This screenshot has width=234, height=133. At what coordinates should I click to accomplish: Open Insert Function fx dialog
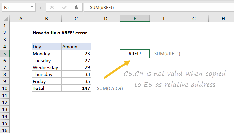click(x=76, y=7)
